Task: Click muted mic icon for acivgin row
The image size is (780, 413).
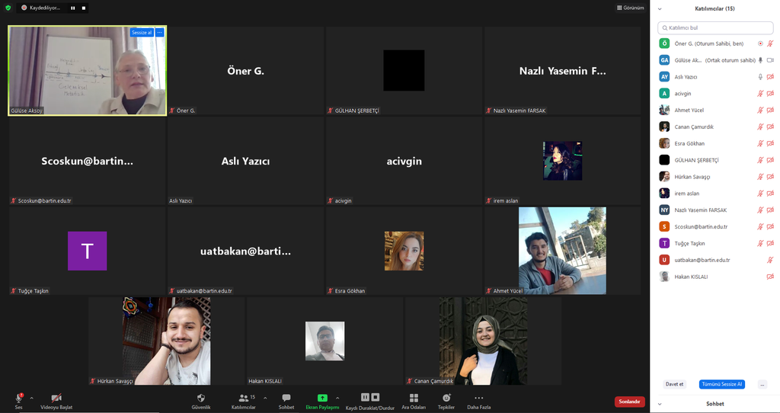Action: click(x=760, y=94)
